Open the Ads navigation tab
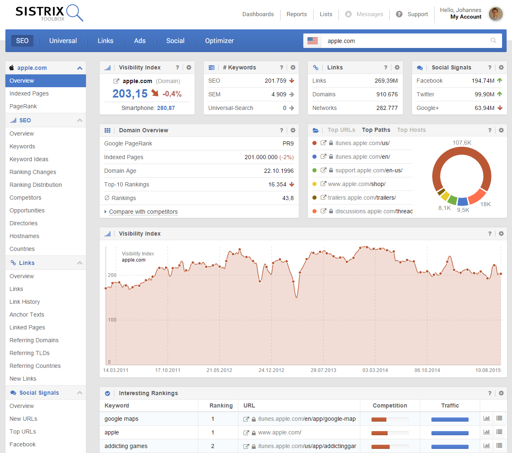The width and height of the screenshot is (512, 453). click(x=140, y=41)
